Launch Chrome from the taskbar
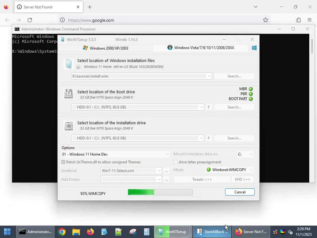This screenshot has width=317, height=238. coord(62,232)
